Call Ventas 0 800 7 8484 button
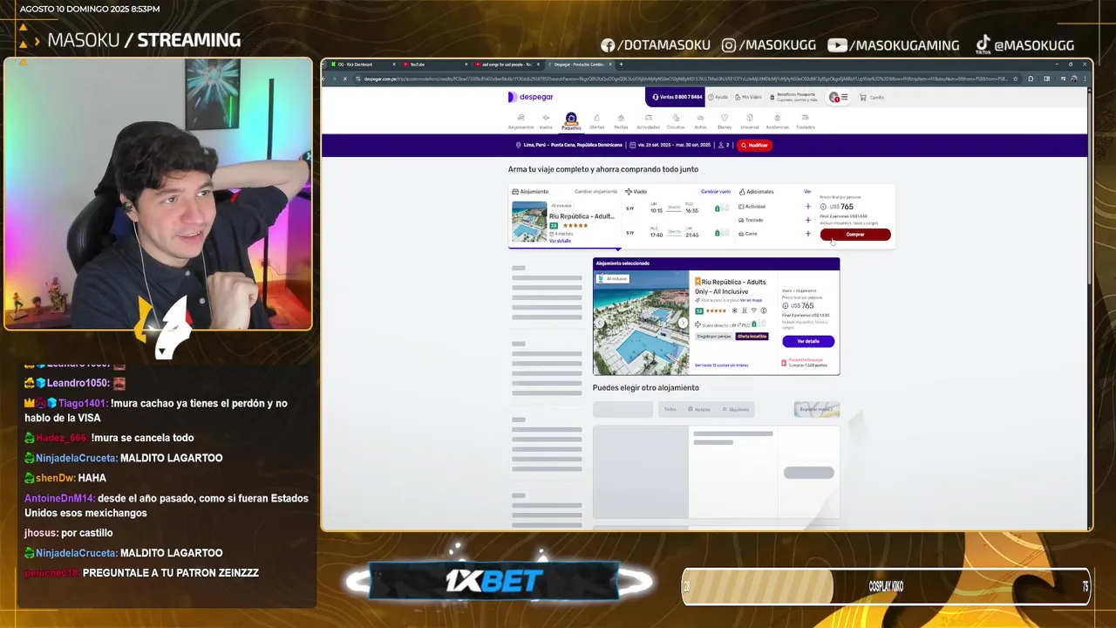This screenshot has height=628, width=1116. tap(675, 97)
